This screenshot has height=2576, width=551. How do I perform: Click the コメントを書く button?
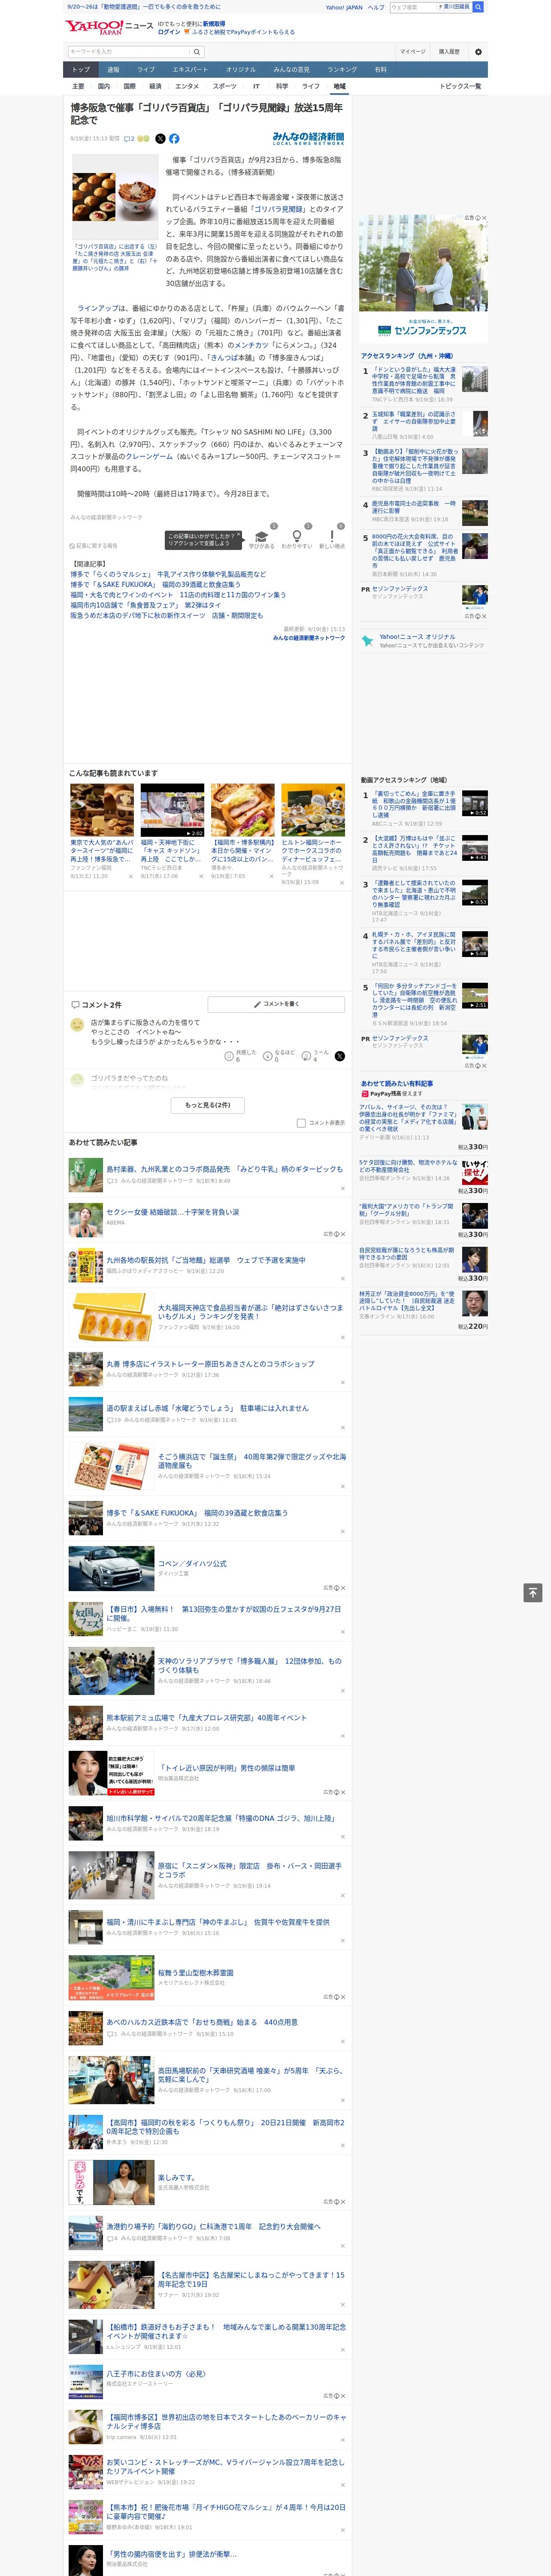point(276,1004)
